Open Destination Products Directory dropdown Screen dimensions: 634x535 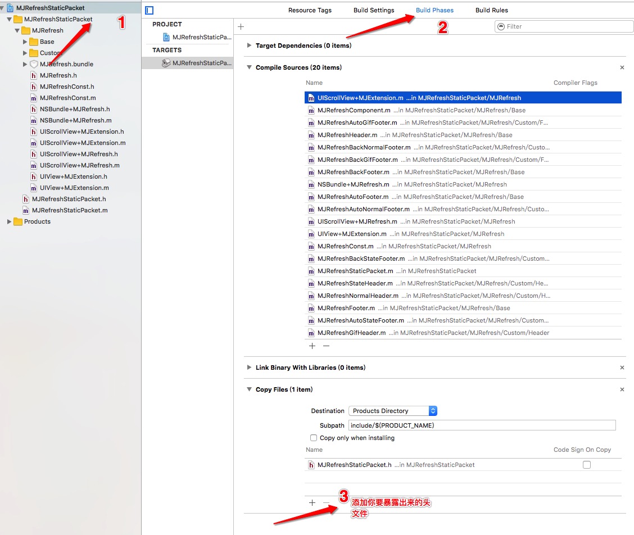click(x=393, y=411)
